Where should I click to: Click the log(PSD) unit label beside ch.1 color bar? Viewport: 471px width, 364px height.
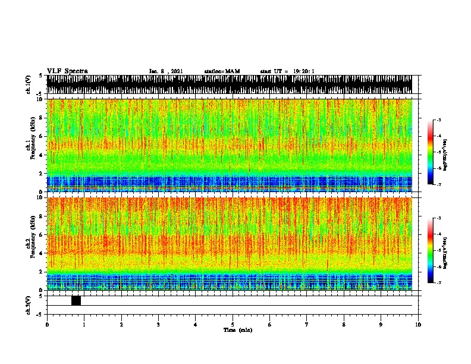pyautogui.click(x=445, y=155)
